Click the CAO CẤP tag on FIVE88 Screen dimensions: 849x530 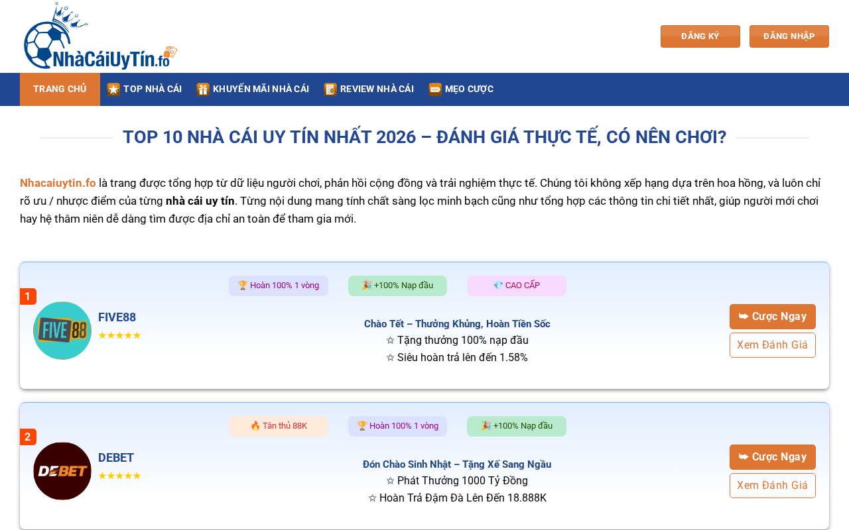pos(517,286)
